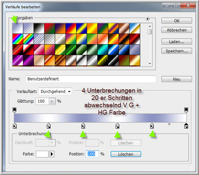Open the Vorgaben presets flyout menu arrow
This screenshot has height=175, width=199.
pyautogui.click(x=148, y=19)
